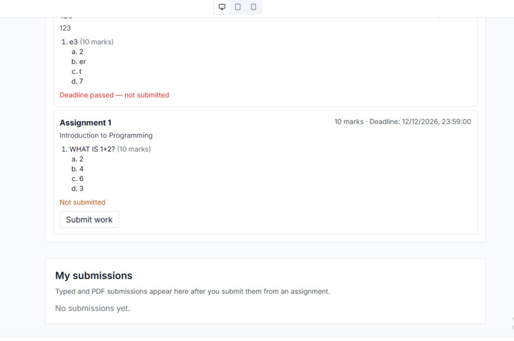The height and width of the screenshot is (341, 514).
Task: Click question 'WHAT IS 1+2?'
Action: point(92,149)
